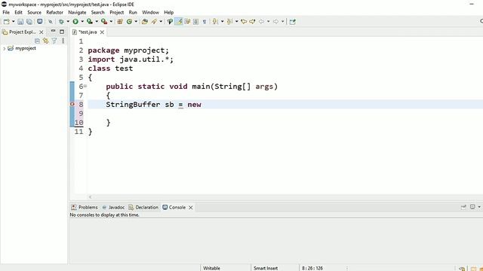Click the Last Edit Location icon
This screenshot has height=271, width=483.
pyautogui.click(x=244, y=22)
